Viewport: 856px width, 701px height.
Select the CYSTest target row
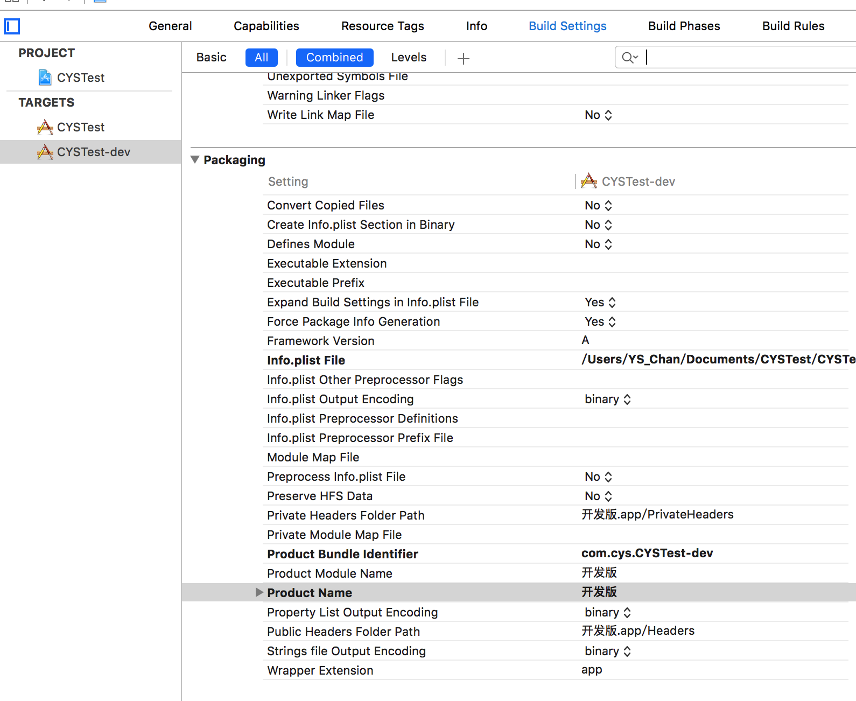pyautogui.click(x=90, y=127)
